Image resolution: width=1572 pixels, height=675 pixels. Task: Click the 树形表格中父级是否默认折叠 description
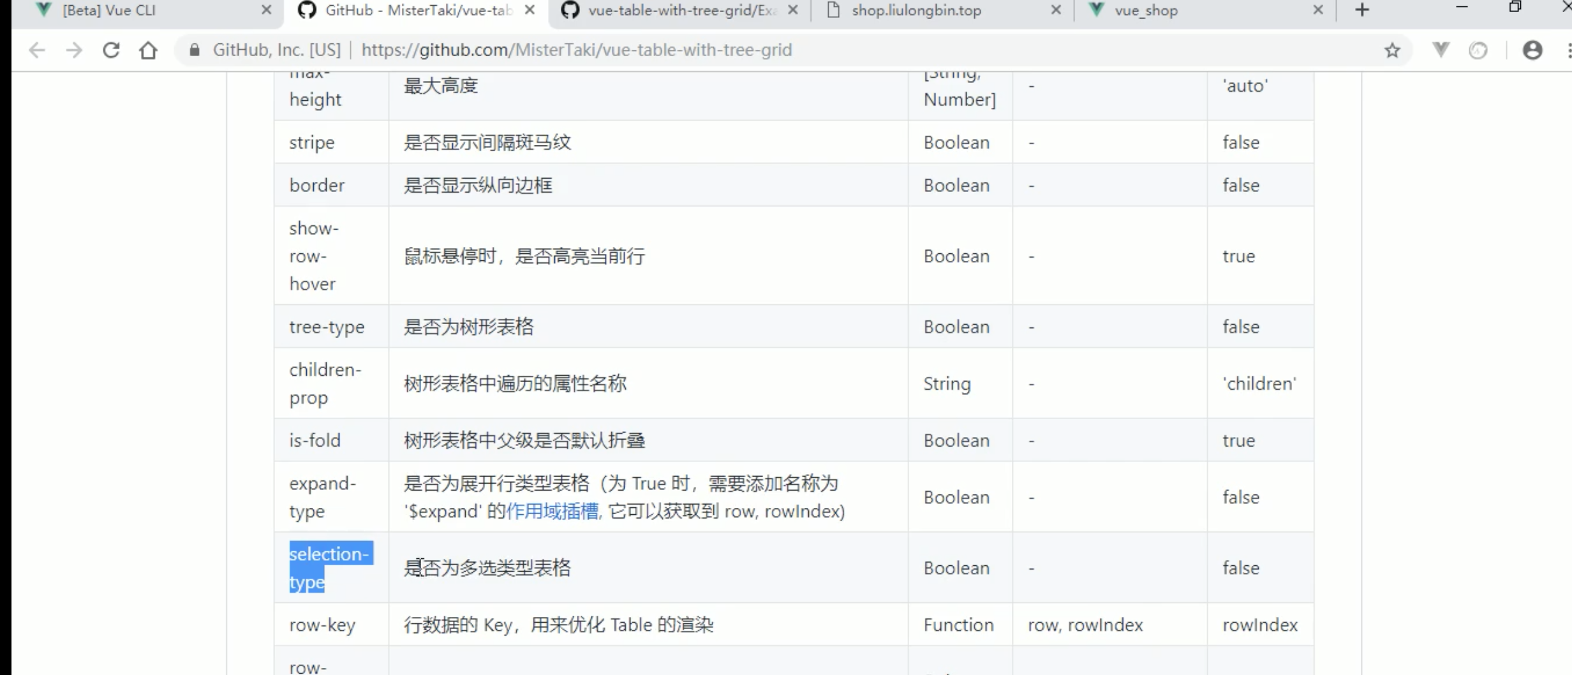pyautogui.click(x=524, y=440)
